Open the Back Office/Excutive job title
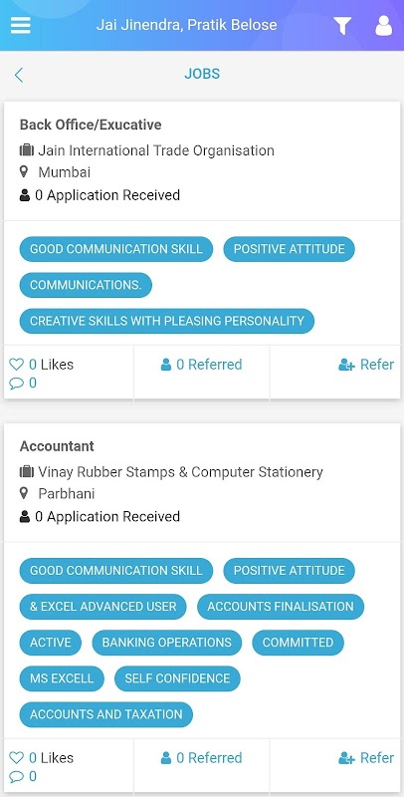 (91, 125)
